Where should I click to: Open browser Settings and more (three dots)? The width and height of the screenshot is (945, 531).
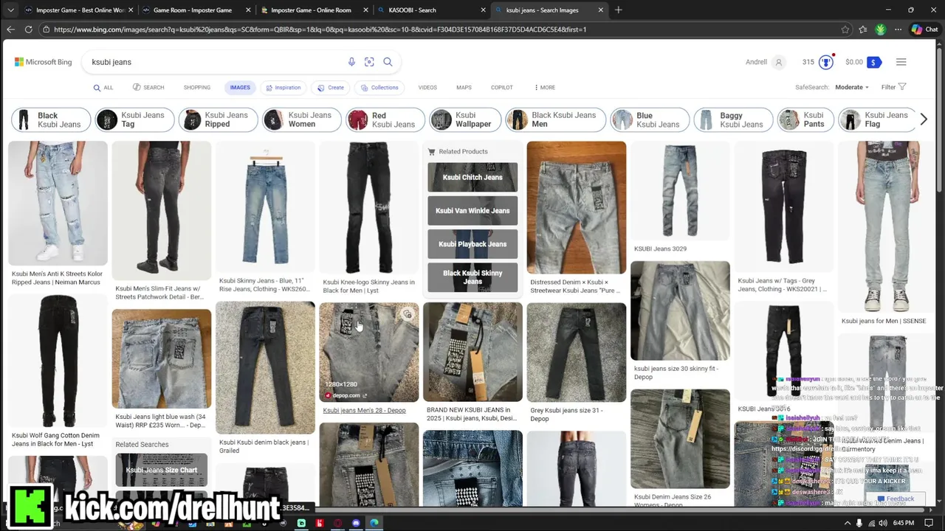pyautogui.click(x=898, y=29)
